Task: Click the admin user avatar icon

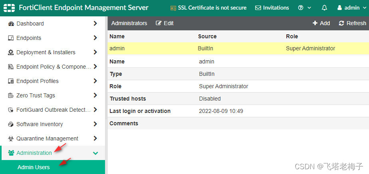Action: pyautogui.click(x=339, y=8)
